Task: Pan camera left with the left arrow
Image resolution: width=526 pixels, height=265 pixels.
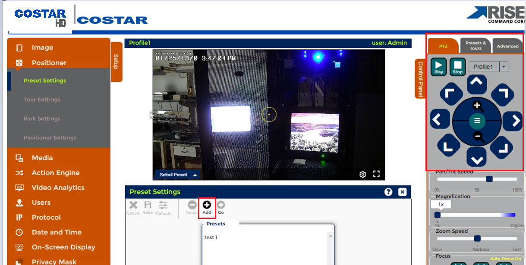Action: coord(439,119)
